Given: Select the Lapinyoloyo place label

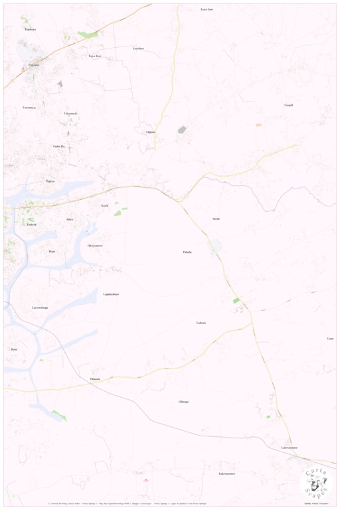Looking at the screenshot, I should [x=111, y=294].
